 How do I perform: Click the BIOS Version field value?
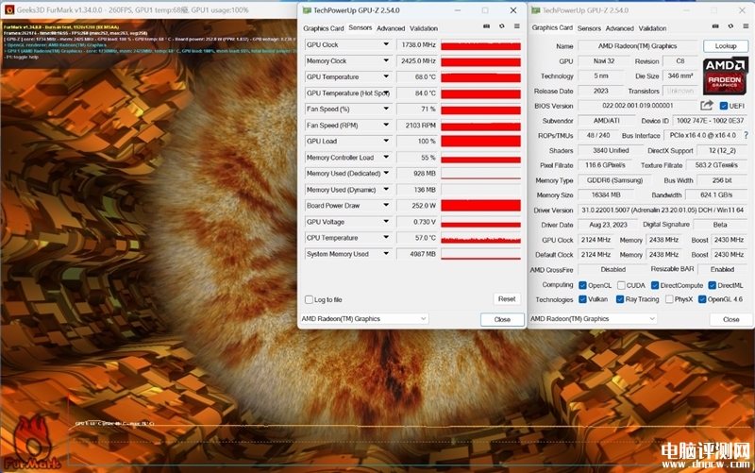638,106
